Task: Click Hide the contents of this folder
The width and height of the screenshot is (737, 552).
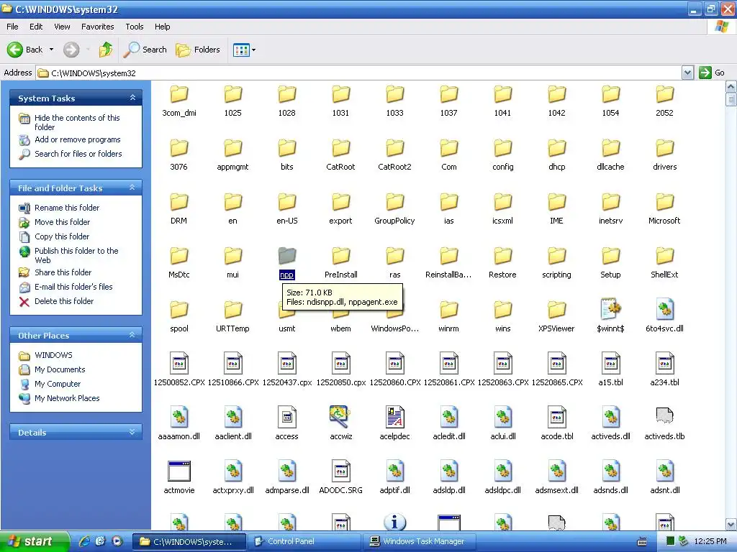Action: coord(77,122)
